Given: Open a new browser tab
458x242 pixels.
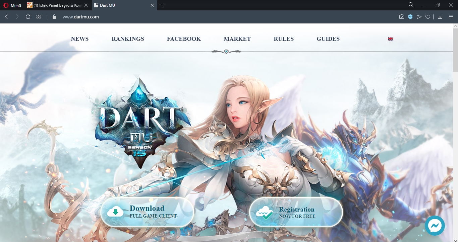Looking at the screenshot, I should pos(162,5).
